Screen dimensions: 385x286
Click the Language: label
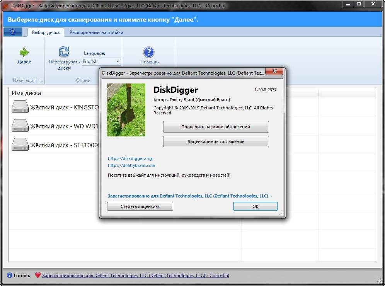pos(95,53)
